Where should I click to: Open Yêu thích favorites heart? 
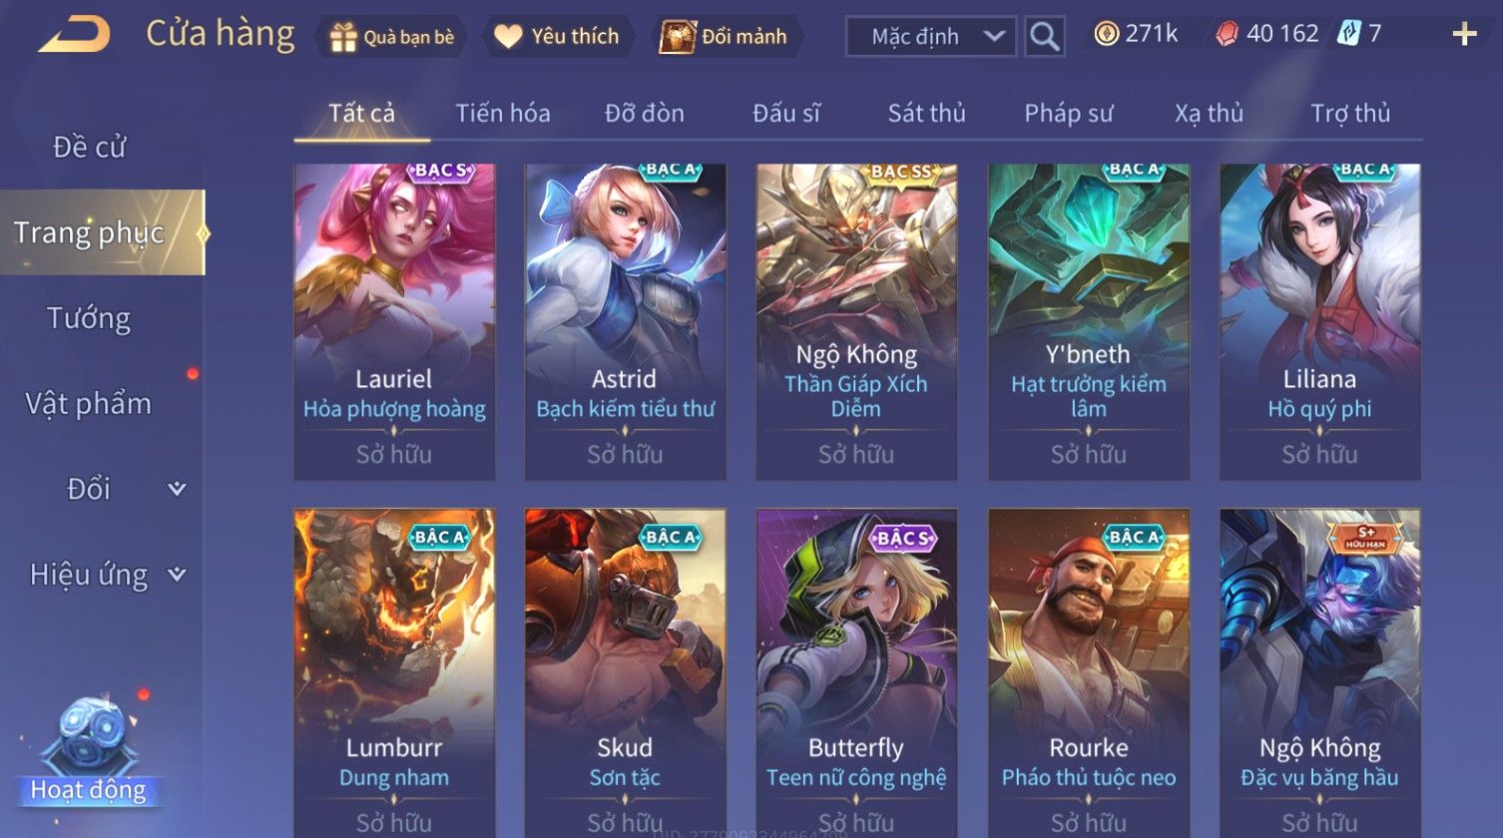pyautogui.click(x=558, y=37)
